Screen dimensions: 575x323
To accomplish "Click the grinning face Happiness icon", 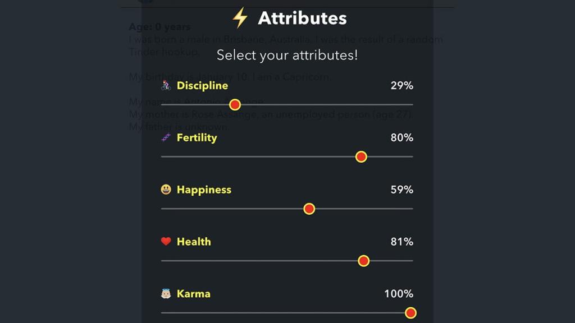I will pyautogui.click(x=166, y=190).
